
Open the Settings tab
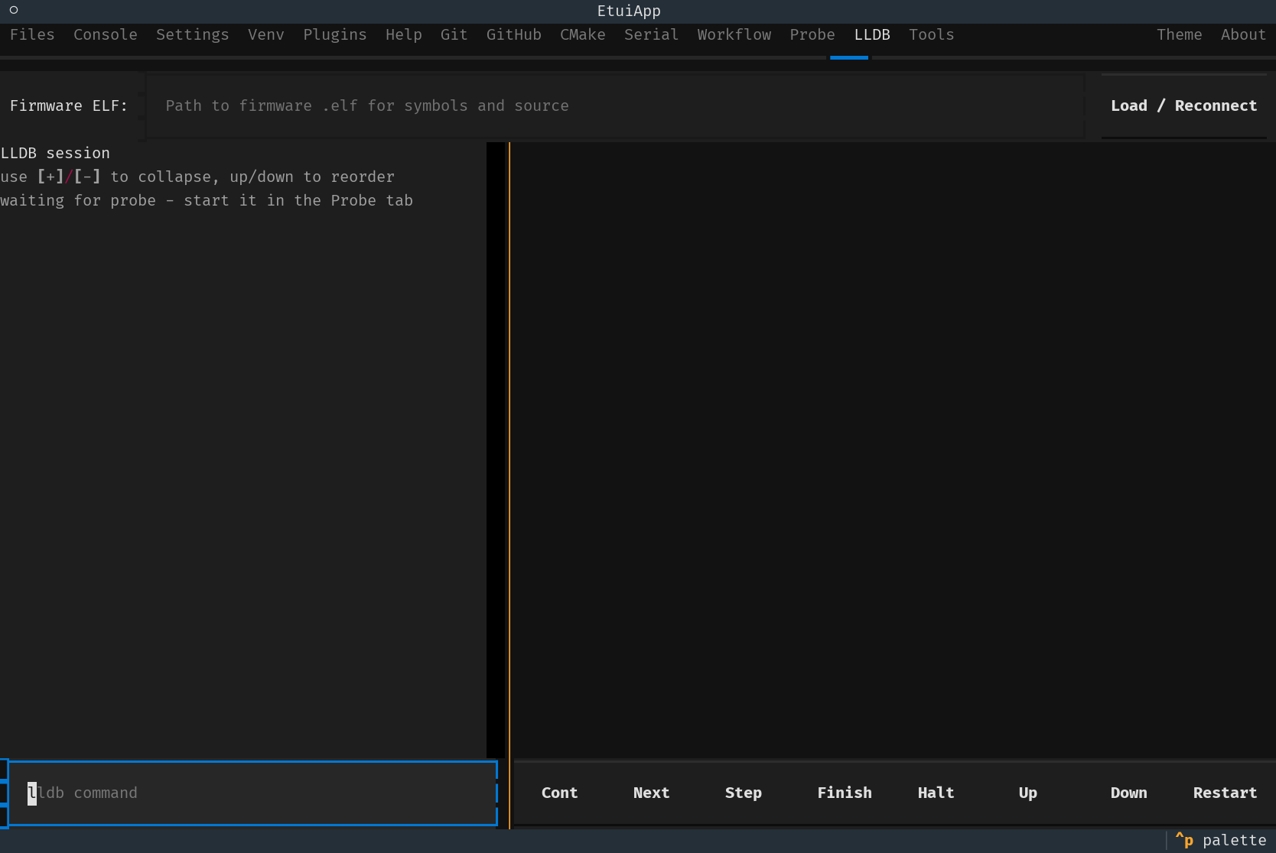coord(193,34)
